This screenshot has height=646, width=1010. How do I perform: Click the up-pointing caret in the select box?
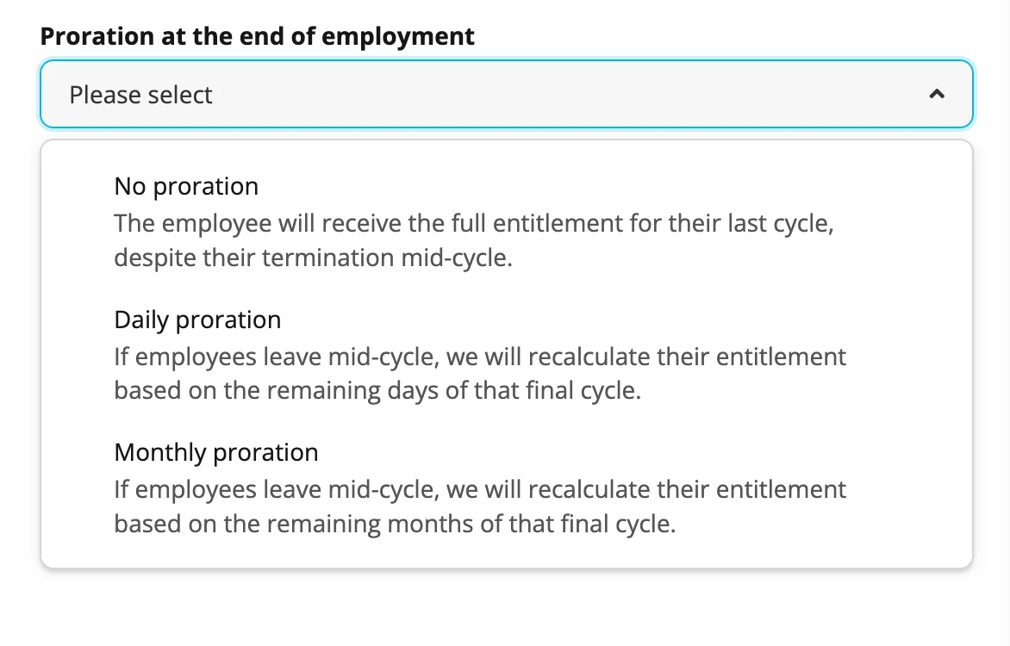tap(937, 95)
